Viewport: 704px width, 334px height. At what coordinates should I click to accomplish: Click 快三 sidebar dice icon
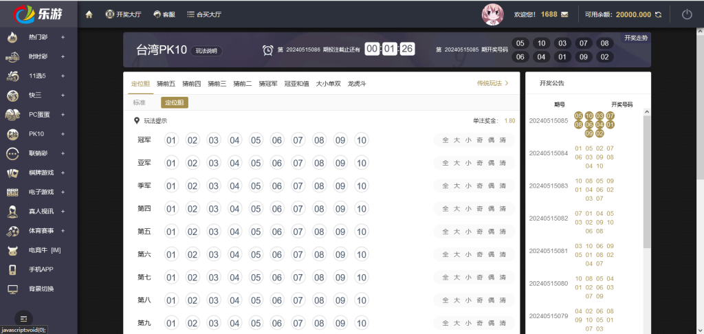12,95
